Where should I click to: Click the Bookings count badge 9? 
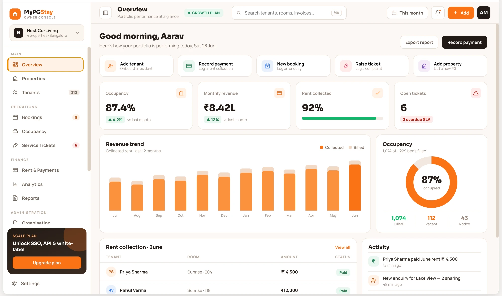[x=76, y=117]
